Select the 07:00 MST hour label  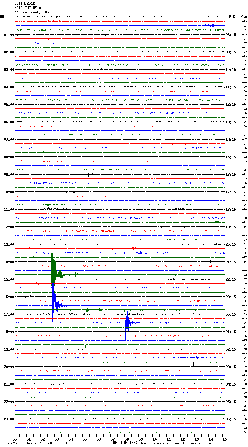click(9, 140)
